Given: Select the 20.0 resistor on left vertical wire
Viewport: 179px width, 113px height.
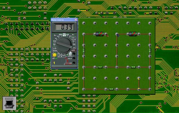Looking at the screenshot, I should 84,50.
